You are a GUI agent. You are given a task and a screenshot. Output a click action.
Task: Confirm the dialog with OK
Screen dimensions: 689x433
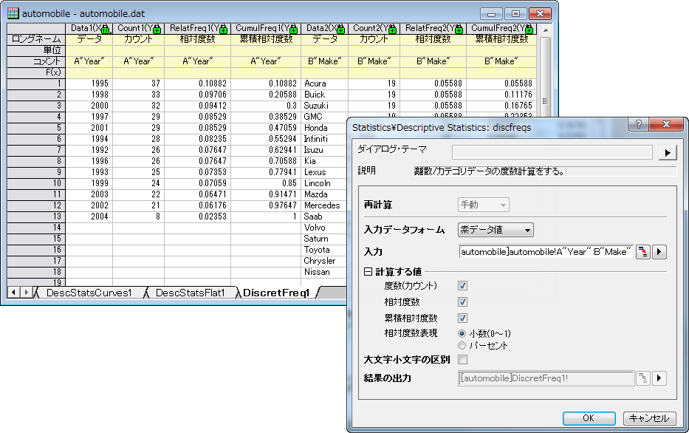[x=589, y=418]
